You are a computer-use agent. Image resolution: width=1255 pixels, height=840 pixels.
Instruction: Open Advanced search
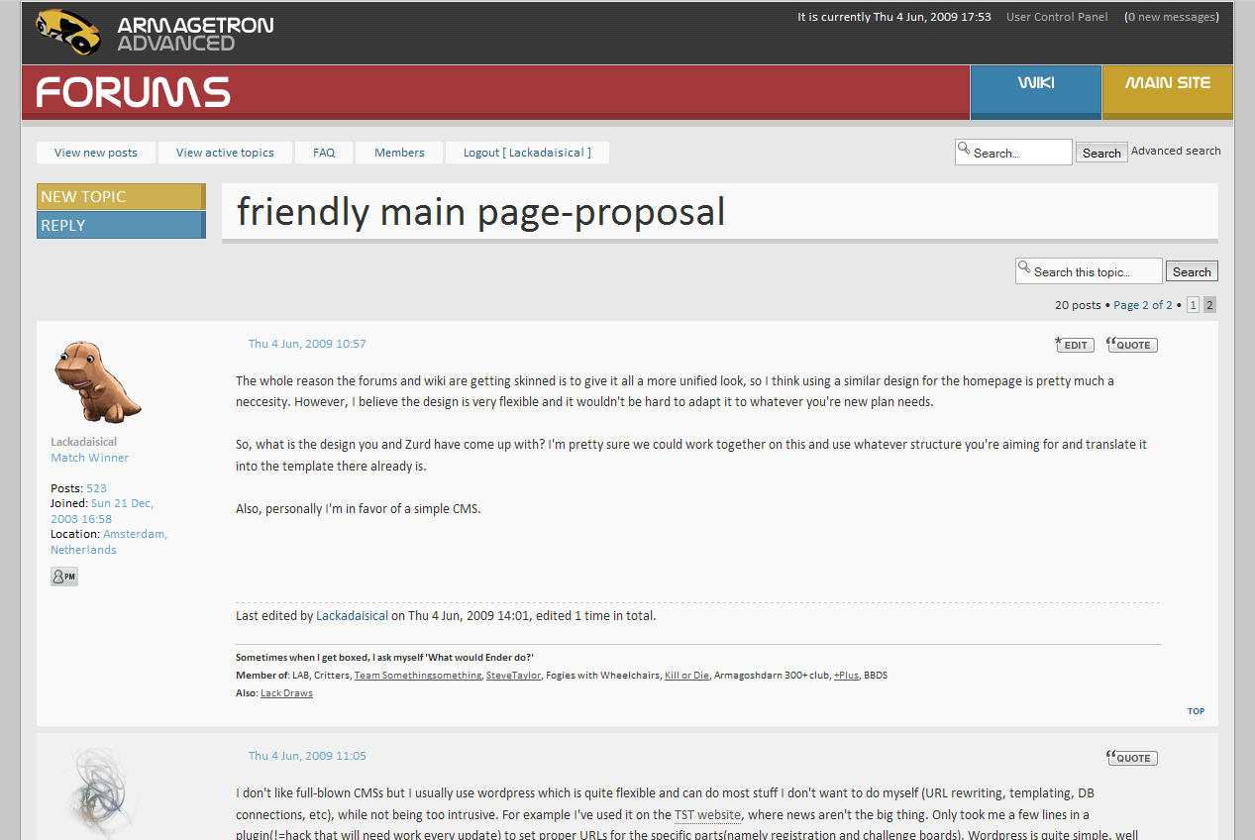pyautogui.click(x=1176, y=151)
